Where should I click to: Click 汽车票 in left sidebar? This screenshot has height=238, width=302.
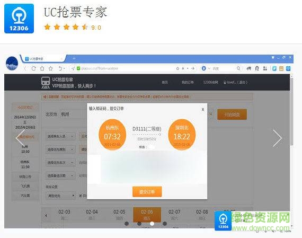click(x=25, y=196)
